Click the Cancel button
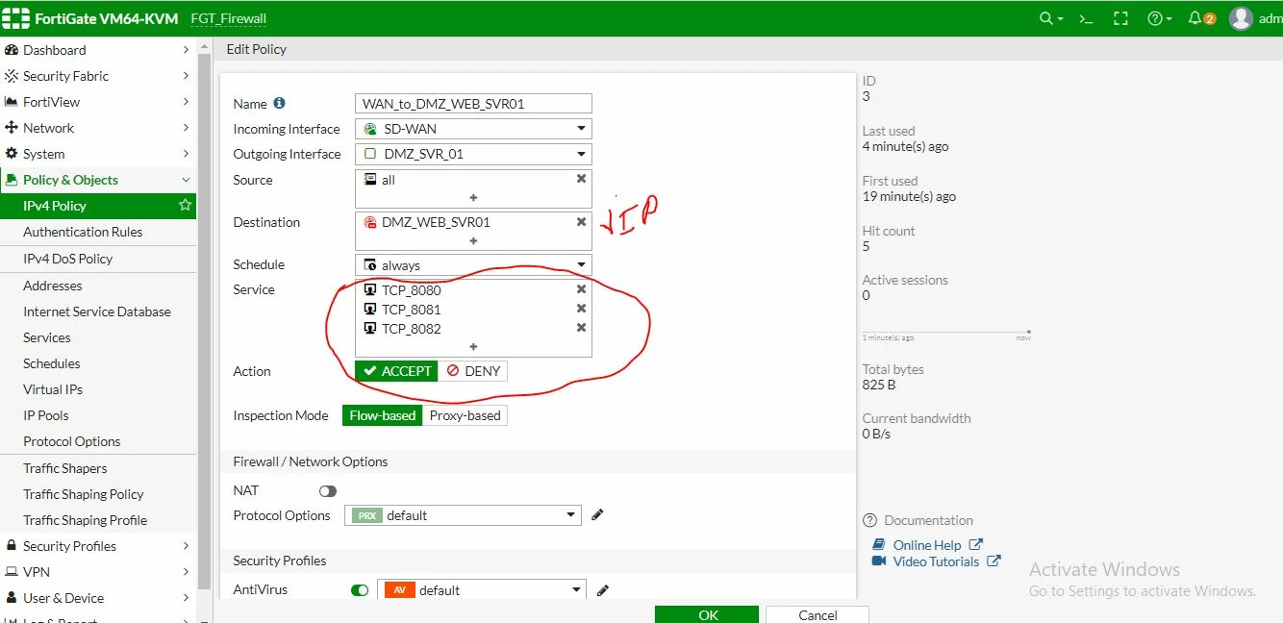Screen dimensions: 1283x623 (818, 614)
